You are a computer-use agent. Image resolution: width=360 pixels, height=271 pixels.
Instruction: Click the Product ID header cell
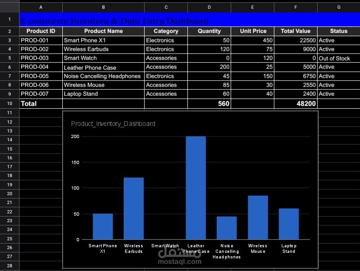tap(41, 31)
